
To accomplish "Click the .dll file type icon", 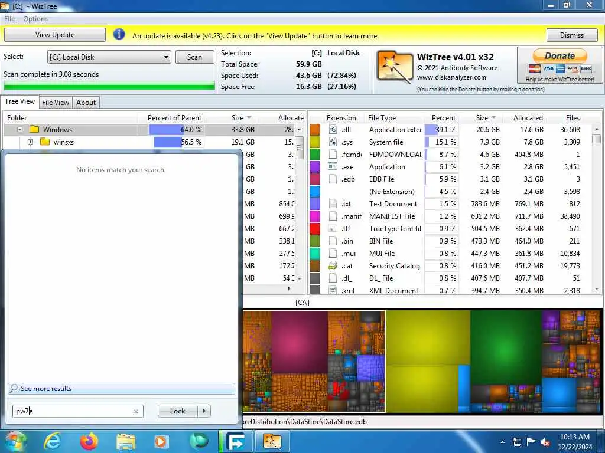I will pos(333,129).
